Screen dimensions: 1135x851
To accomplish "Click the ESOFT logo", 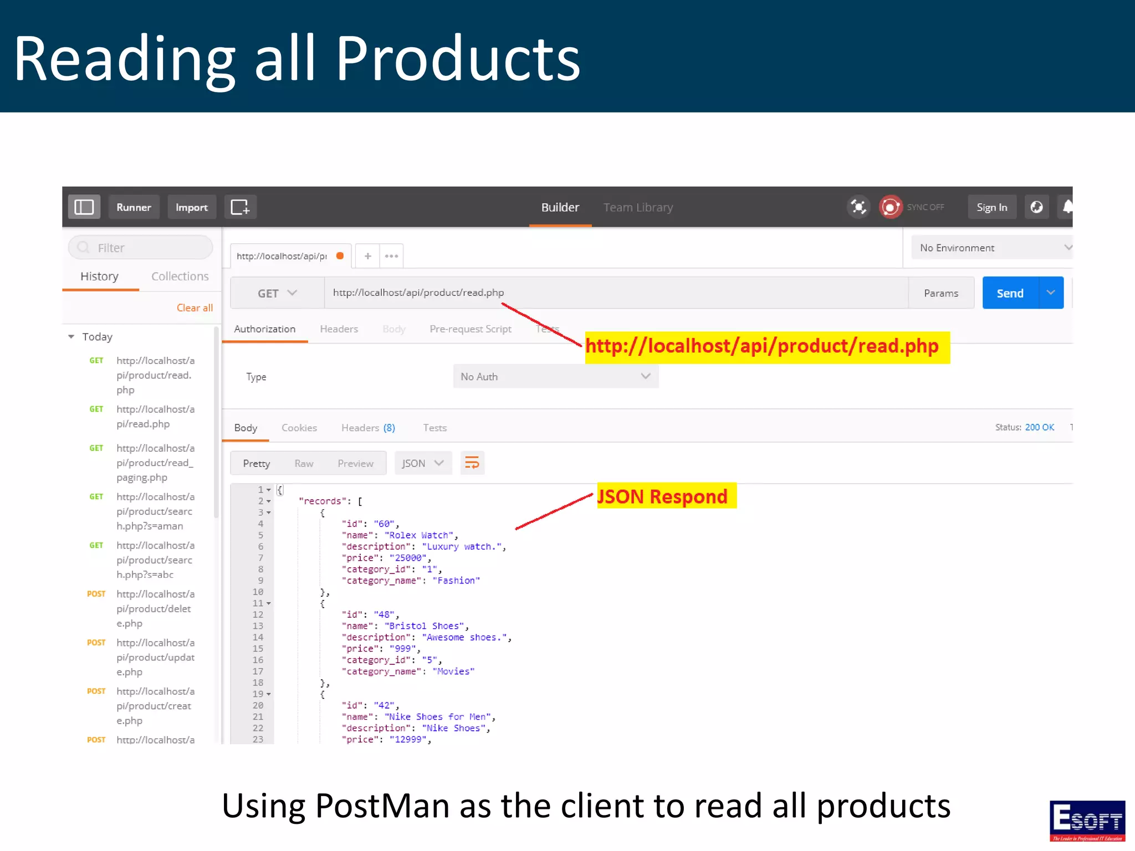I will click(x=1087, y=821).
